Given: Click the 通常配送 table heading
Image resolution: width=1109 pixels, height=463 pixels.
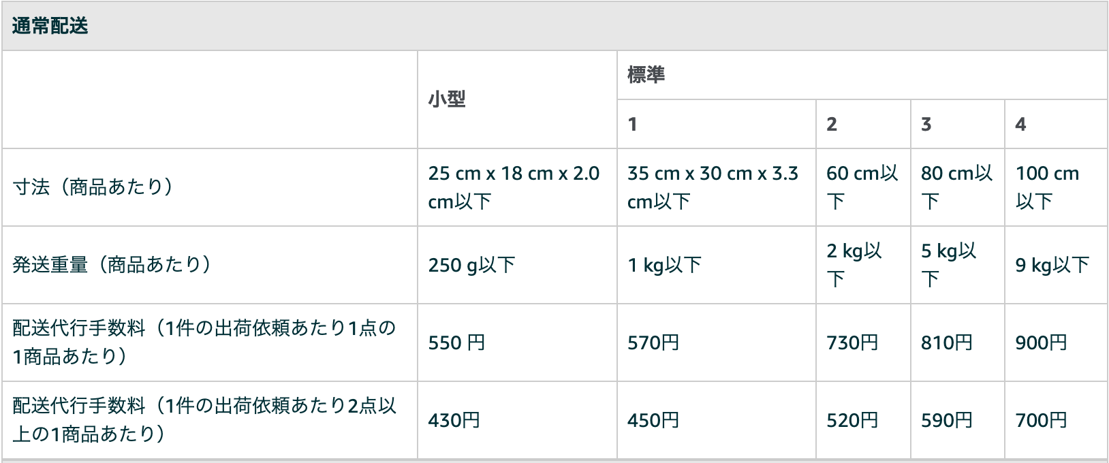Looking at the screenshot, I should (50, 27).
